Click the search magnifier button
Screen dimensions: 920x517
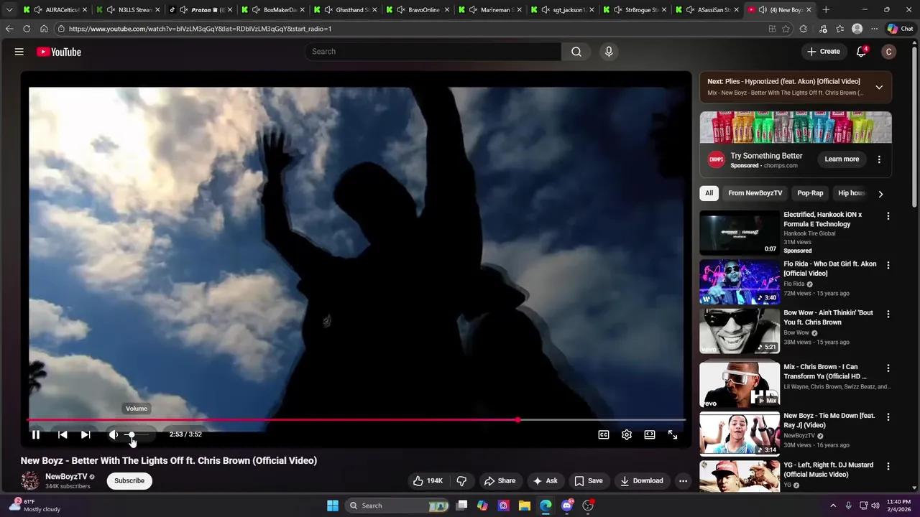click(x=576, y=52)
